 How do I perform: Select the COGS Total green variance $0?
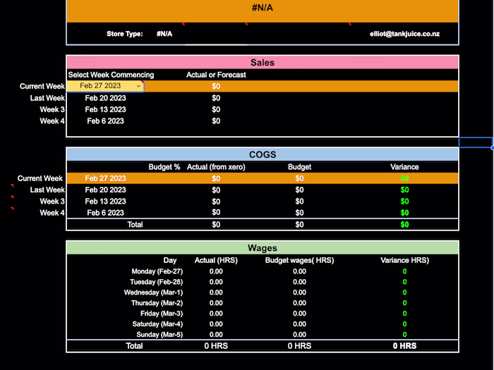pyautogui.click(x=404, y=225)
